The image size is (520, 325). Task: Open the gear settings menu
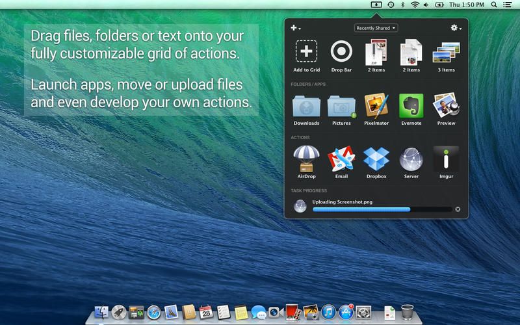click(456, 28)
